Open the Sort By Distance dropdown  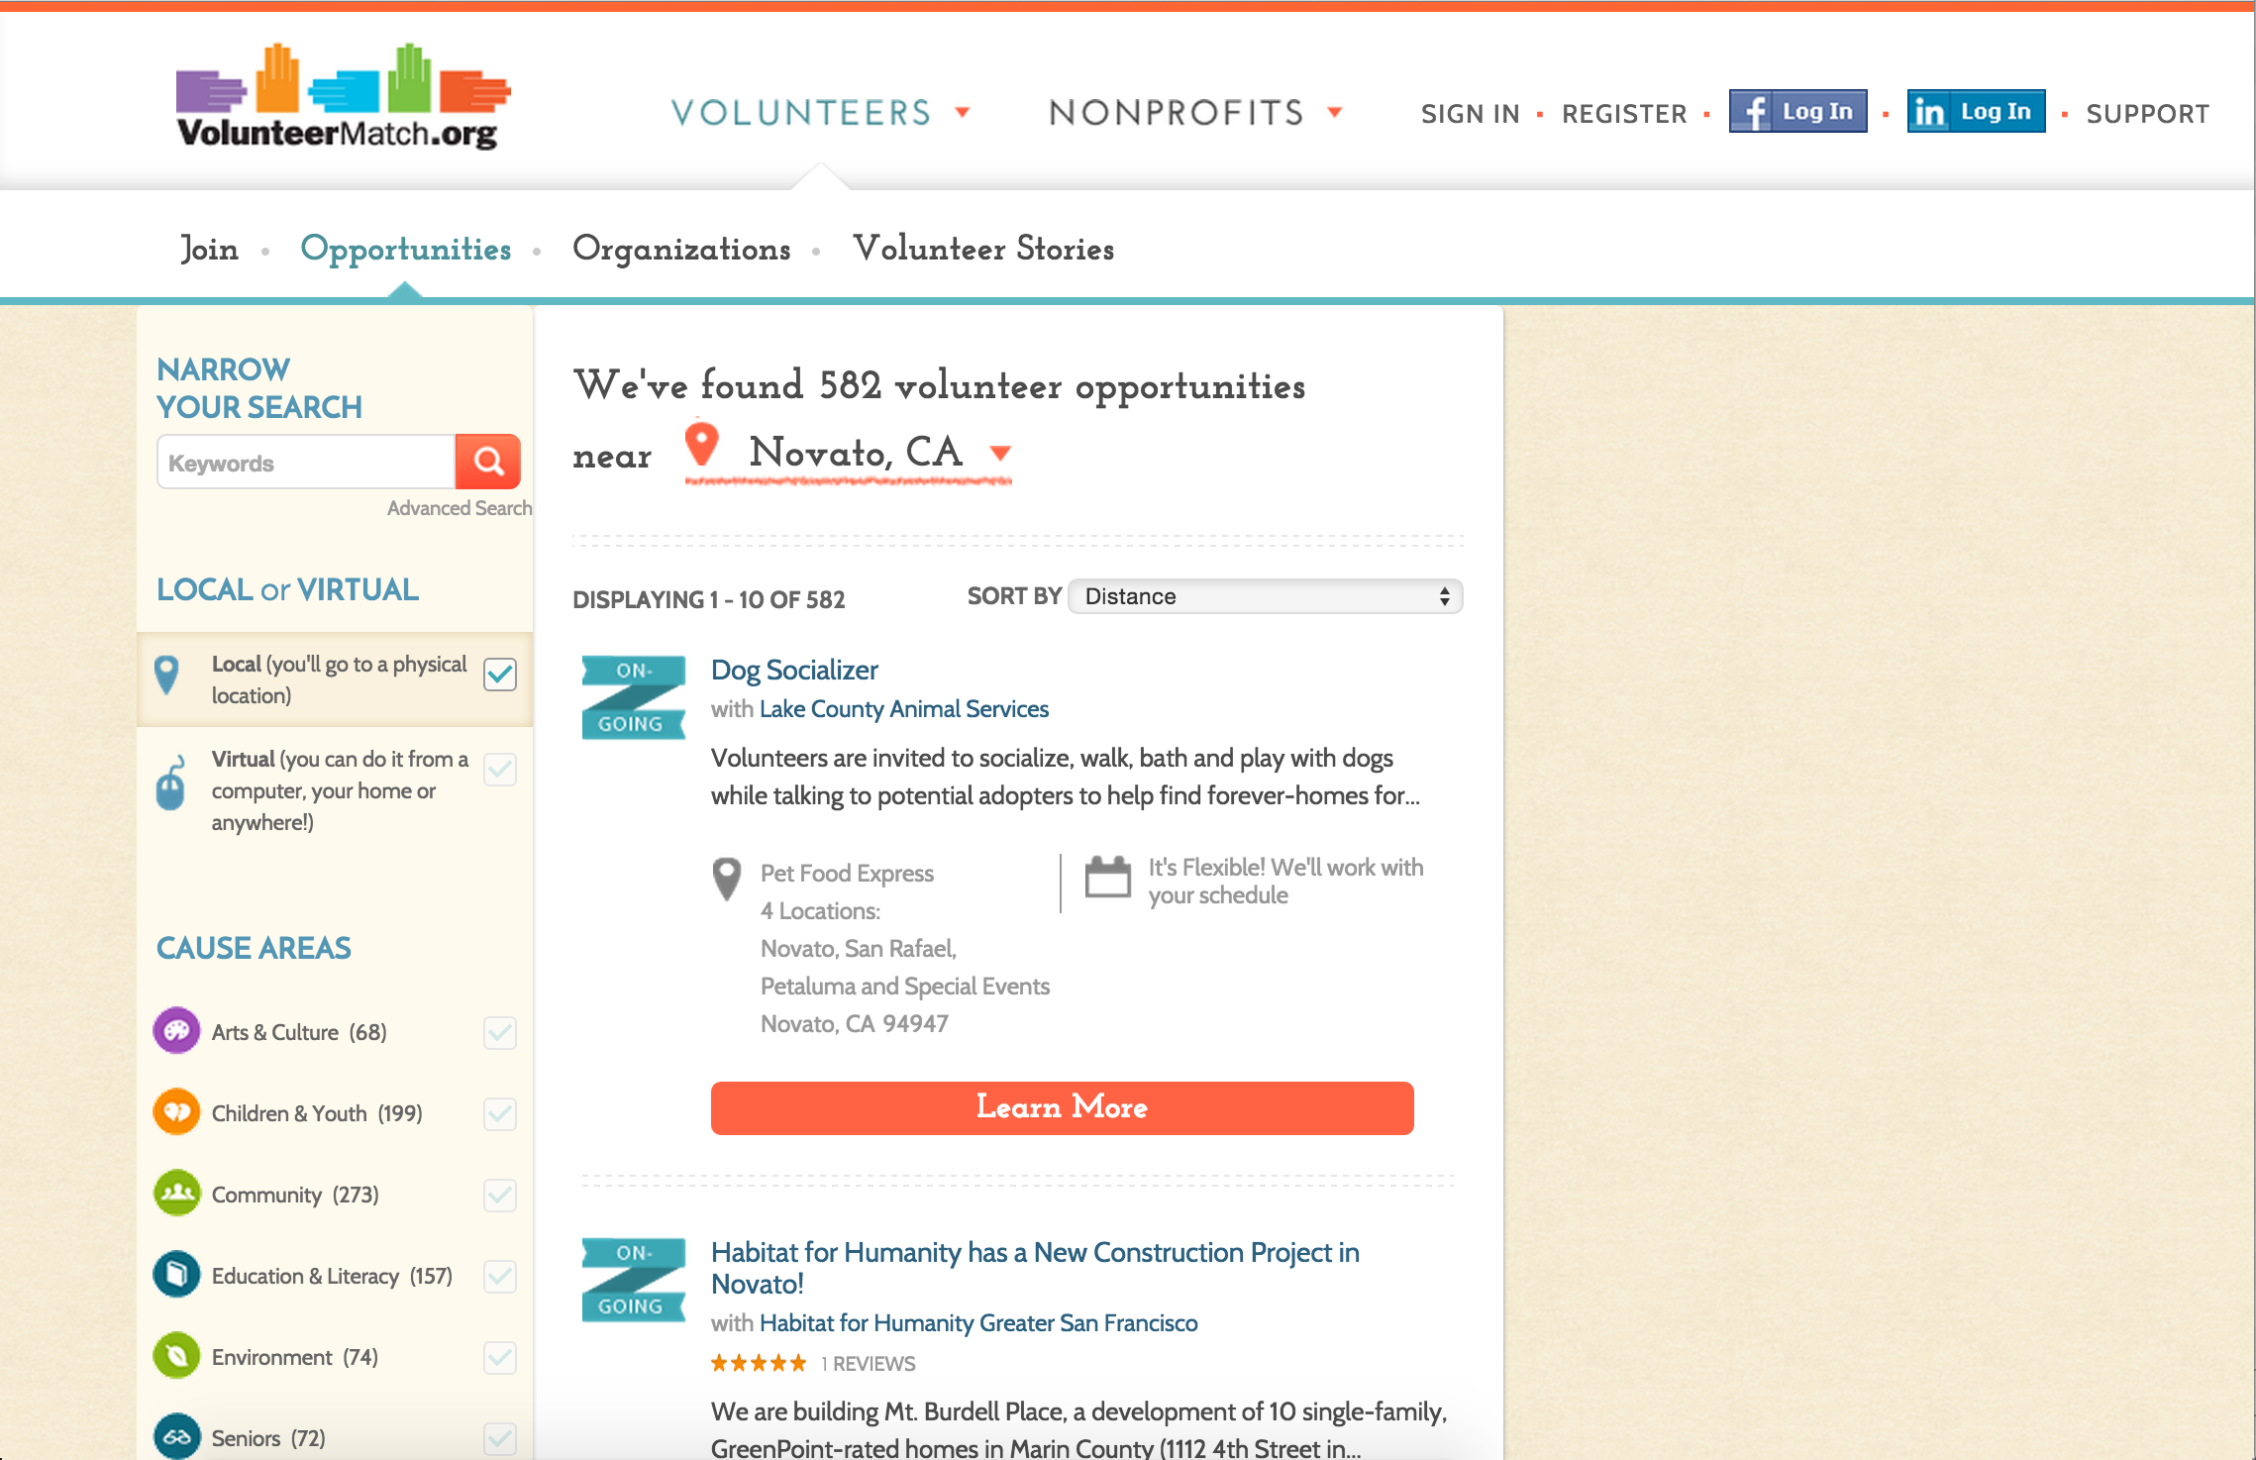point(1265,596)
